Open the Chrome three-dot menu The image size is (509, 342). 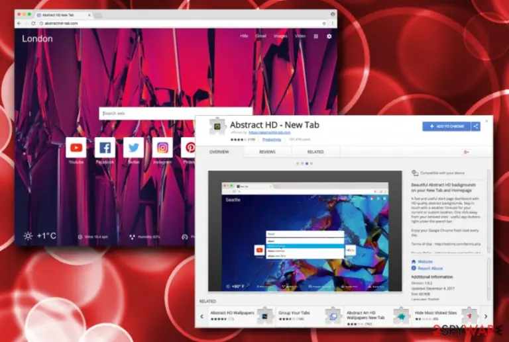(333, 23)
